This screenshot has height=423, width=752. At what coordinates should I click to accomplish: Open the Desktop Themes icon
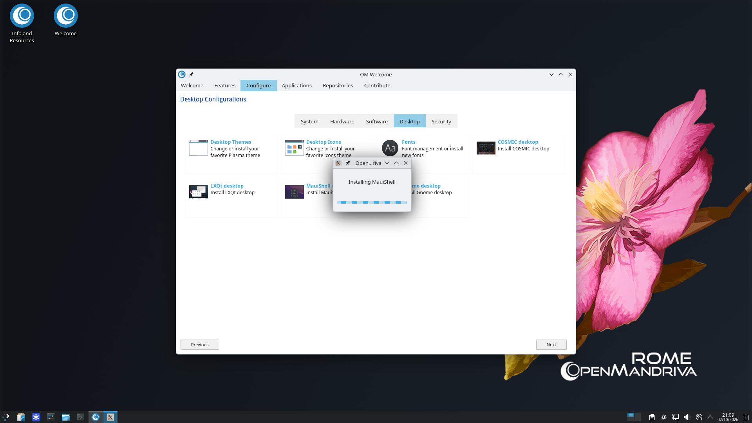point(198,148)
